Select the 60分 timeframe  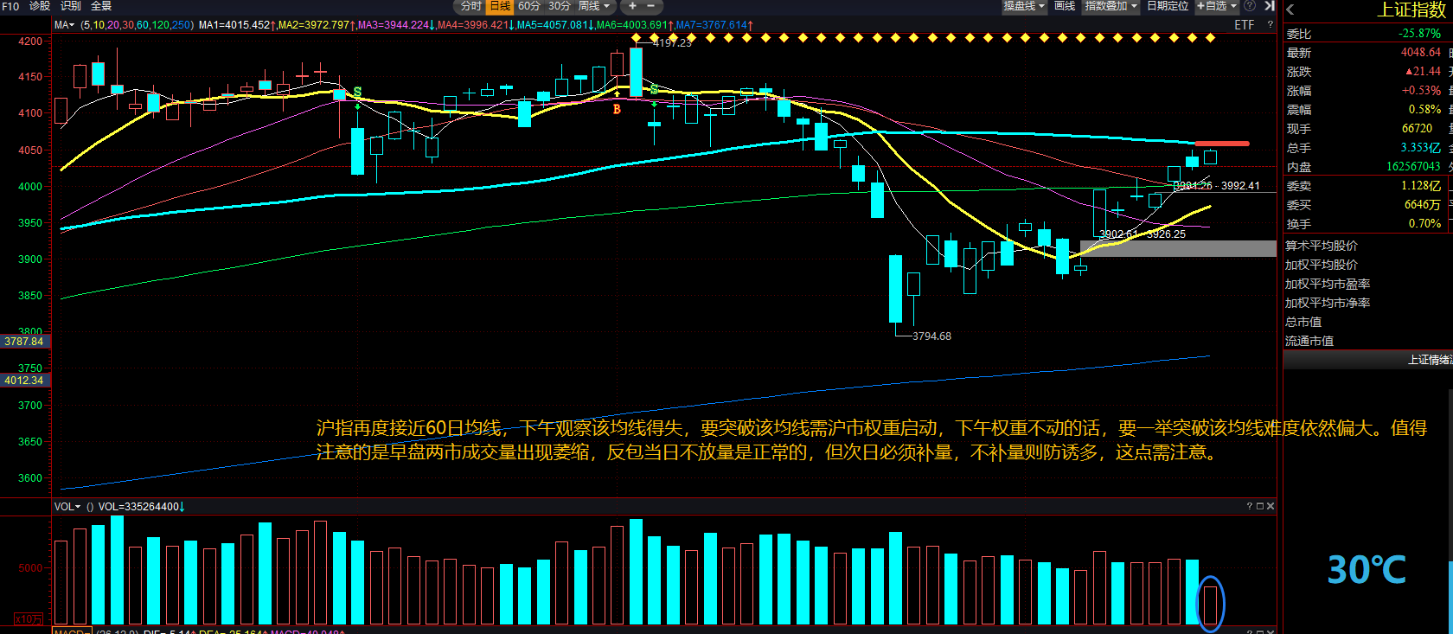(x=529, y=6)
